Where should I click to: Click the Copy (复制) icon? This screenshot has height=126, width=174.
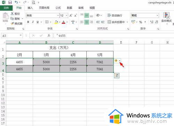click(12, 19)
